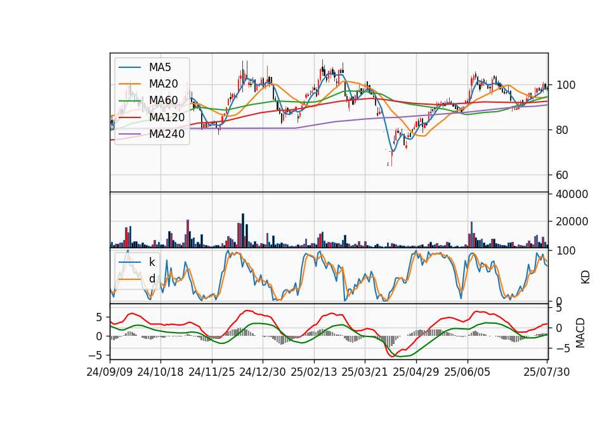Click the k legend label in KD panel
Viewport: 609px width, 438px height.
tap(152, 262)
